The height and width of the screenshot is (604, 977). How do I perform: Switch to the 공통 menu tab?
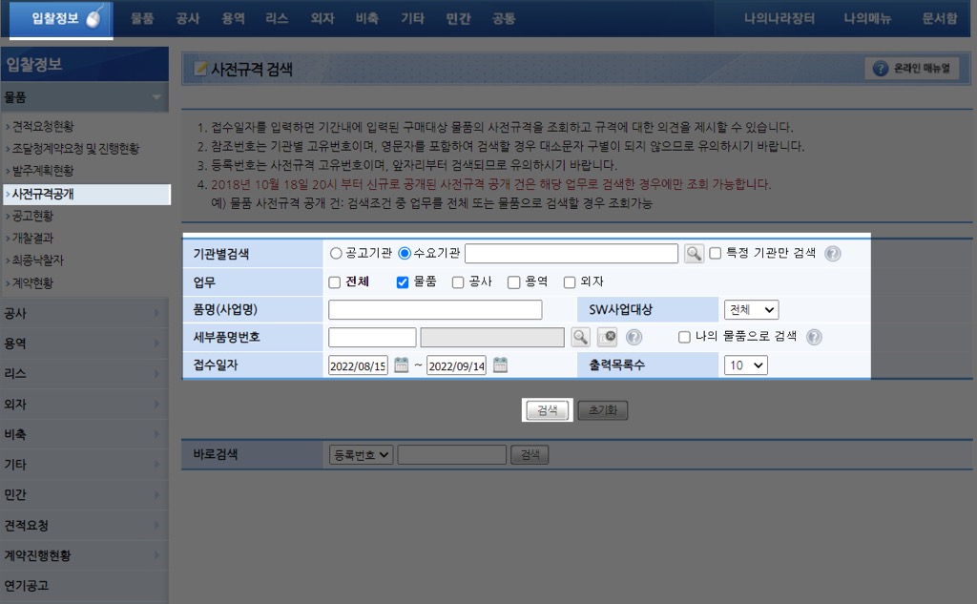pos(504,17)
